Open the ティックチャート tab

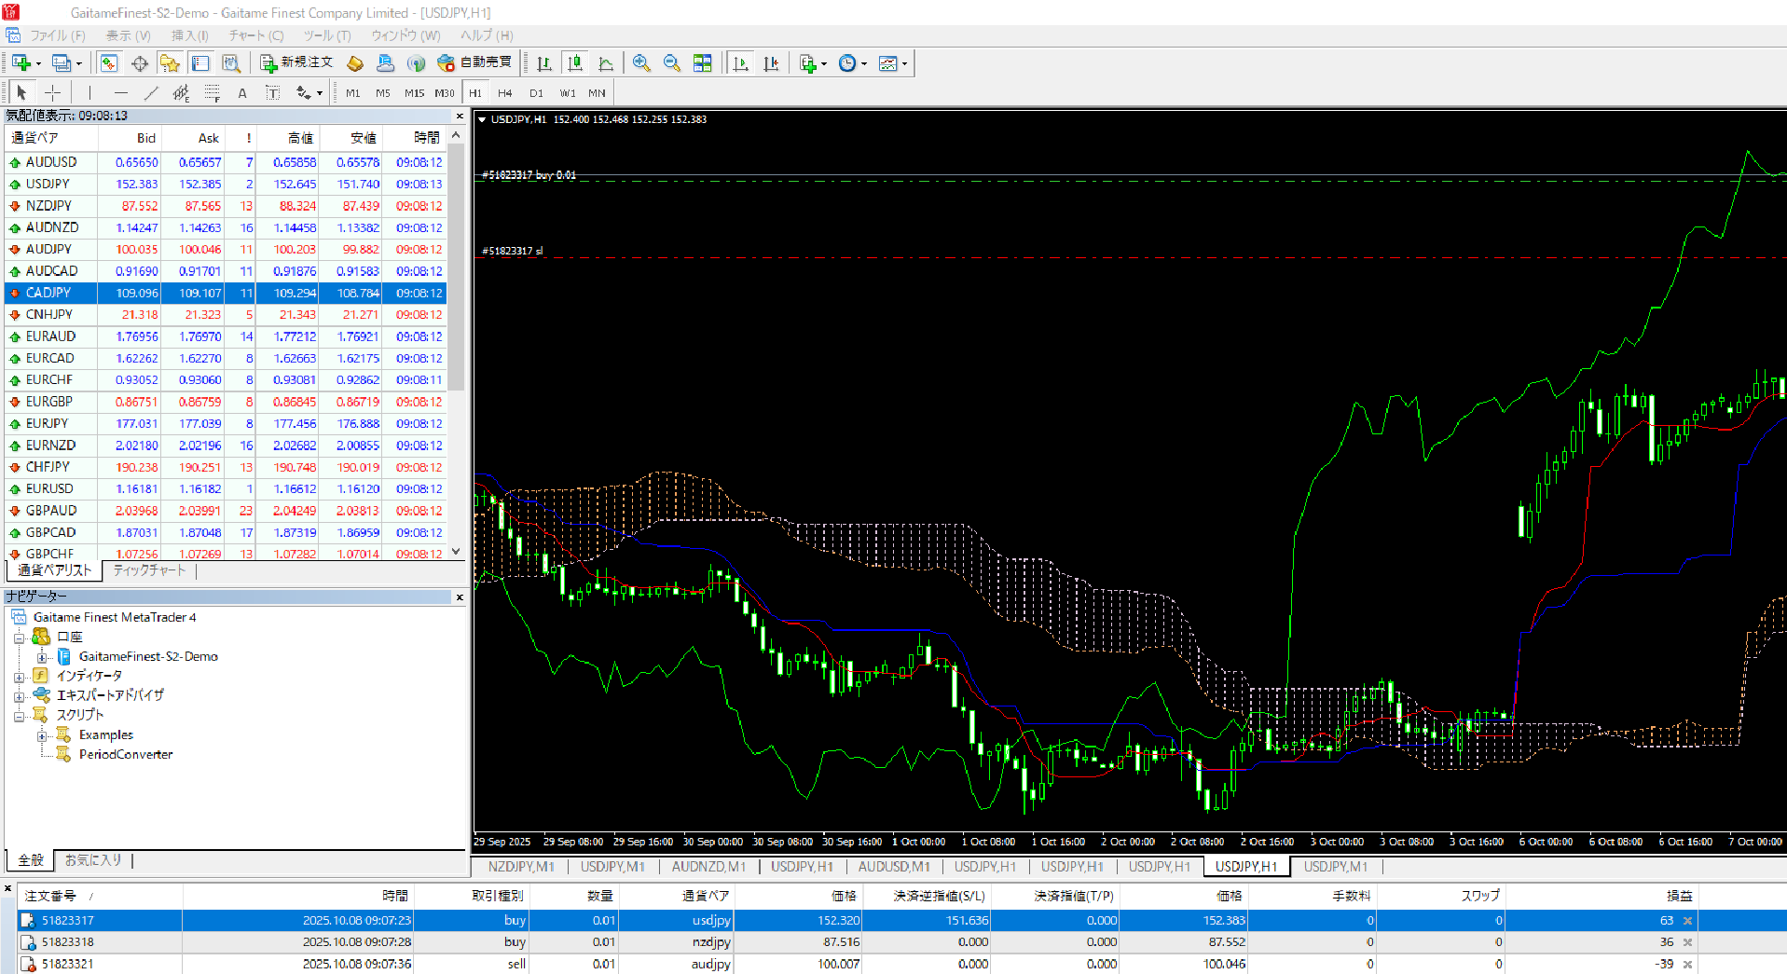pos(149,570)
